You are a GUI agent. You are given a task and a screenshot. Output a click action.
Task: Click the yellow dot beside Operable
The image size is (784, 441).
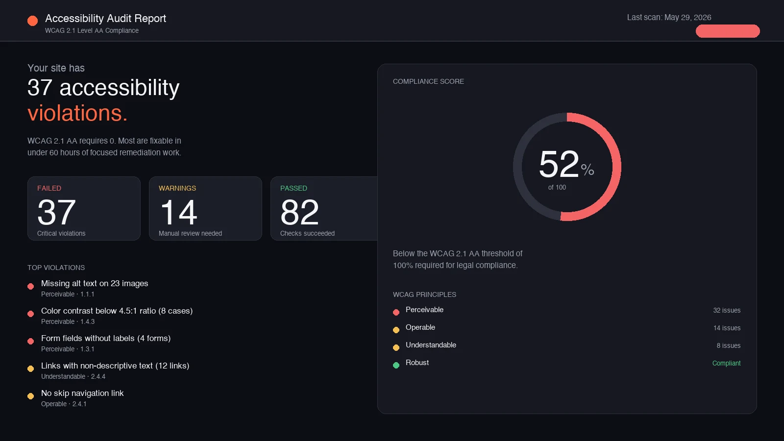396,330
